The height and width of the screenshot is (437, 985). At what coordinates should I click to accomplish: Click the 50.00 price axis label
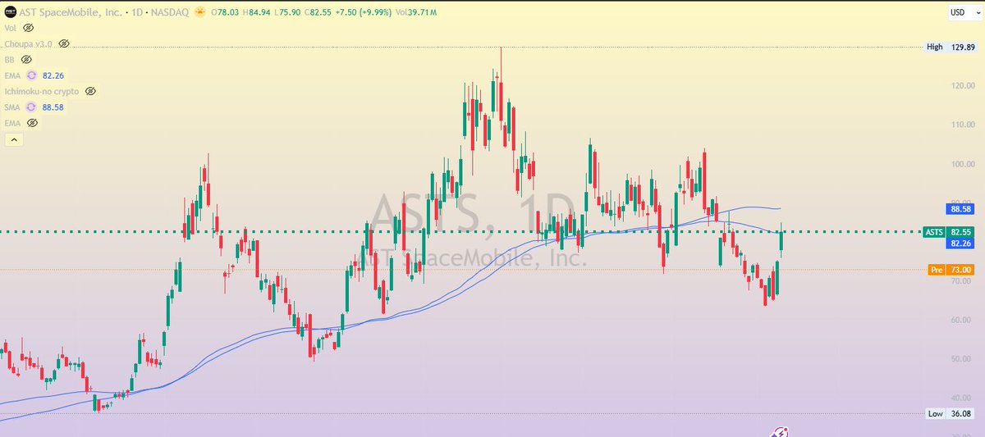(x=961, y=359)
